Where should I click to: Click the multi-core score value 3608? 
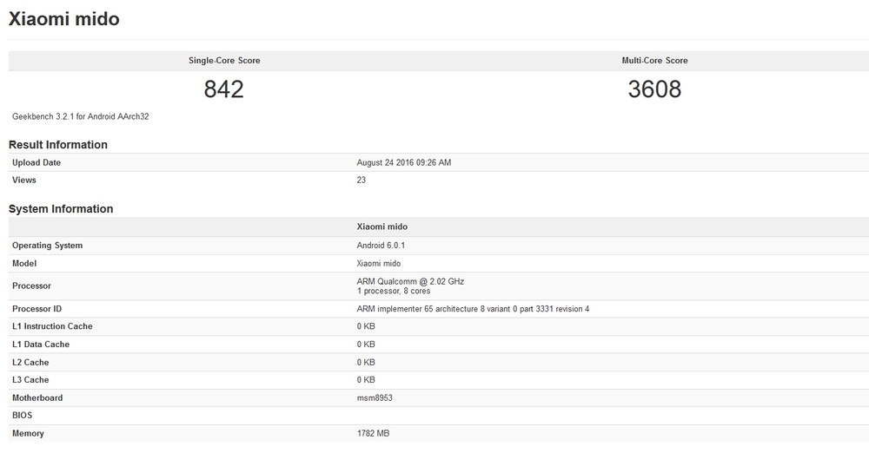tap(654, 89)
